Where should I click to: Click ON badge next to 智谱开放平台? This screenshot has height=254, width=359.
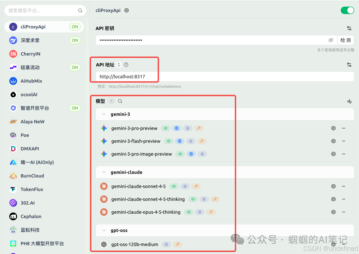coord(75,108)
